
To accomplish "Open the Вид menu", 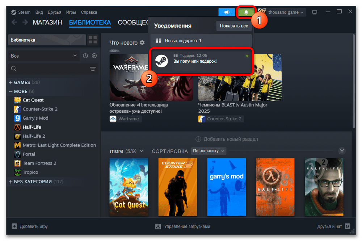I will coord(39,12).
